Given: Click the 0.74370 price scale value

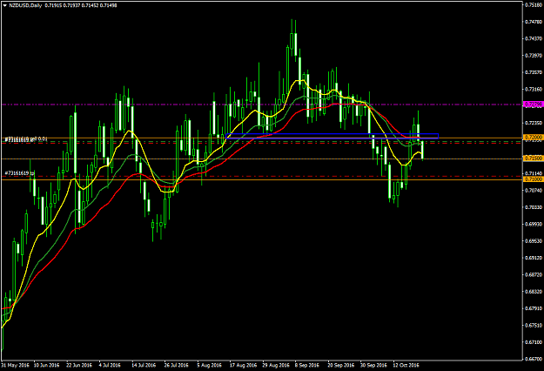Looking at the screenshot, I should click(534, 38).
